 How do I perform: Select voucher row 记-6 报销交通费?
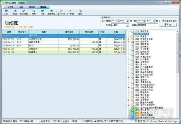(x=64, y=42)
